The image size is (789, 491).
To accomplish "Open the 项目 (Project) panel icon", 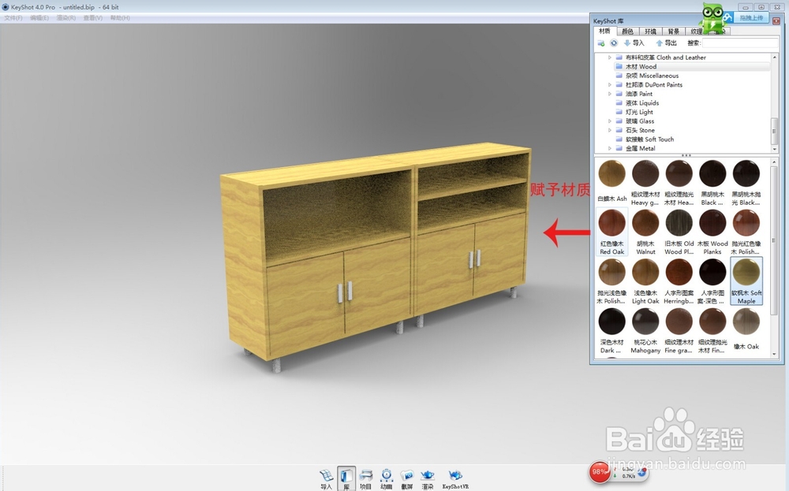I will [366, 479].
